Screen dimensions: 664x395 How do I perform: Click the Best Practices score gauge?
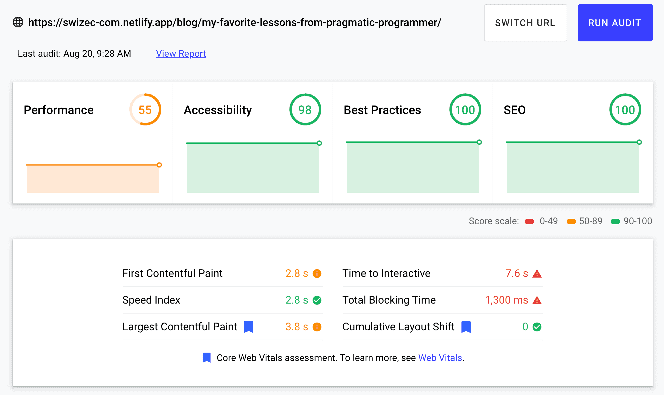pos(465,110)
